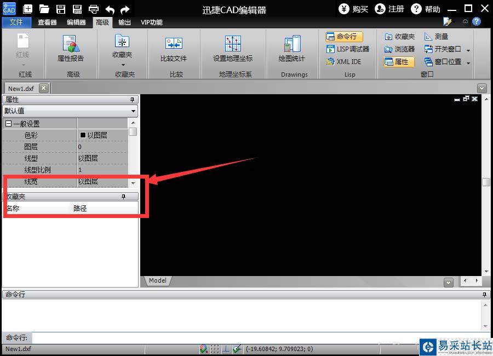Open the 属性报告 property report
The image size is (493, 356).
[71, 48]
